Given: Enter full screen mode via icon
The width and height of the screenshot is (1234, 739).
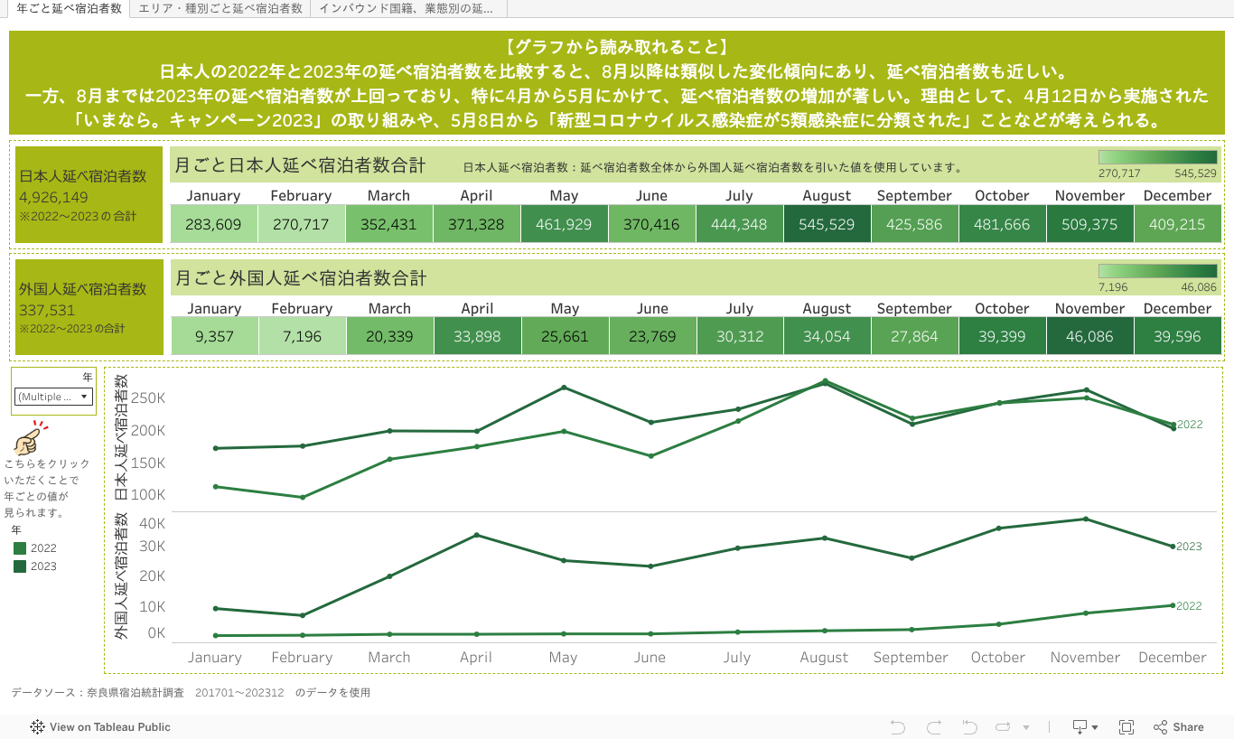Looking at the screenshot, I should click(x=1126, y=727).
